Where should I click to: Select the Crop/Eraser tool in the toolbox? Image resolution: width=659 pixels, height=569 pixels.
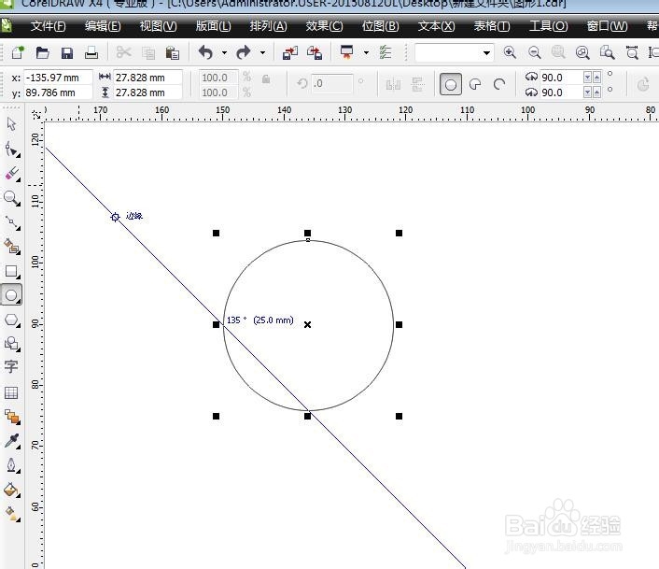pos(12,174)
